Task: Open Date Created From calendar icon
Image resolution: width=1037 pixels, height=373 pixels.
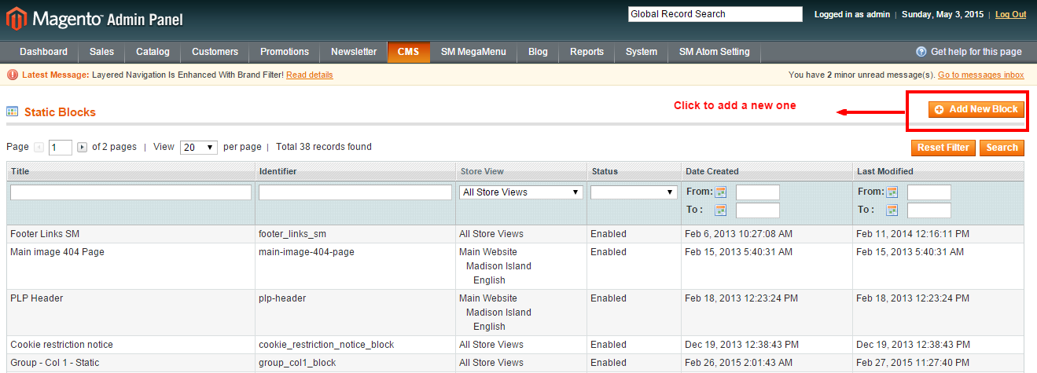Action: click(x=720, y=192)
